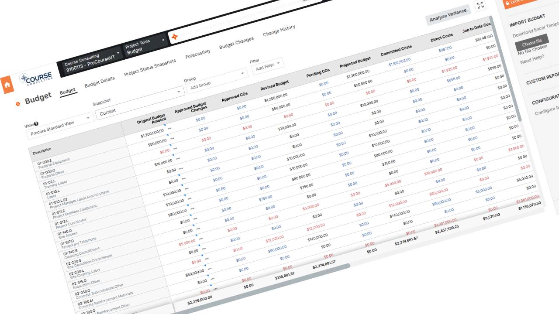The width and height of the screenshot is (559, 314).
Task: Click the $1,136,070.50 total
Action: [x=530, y=206]
